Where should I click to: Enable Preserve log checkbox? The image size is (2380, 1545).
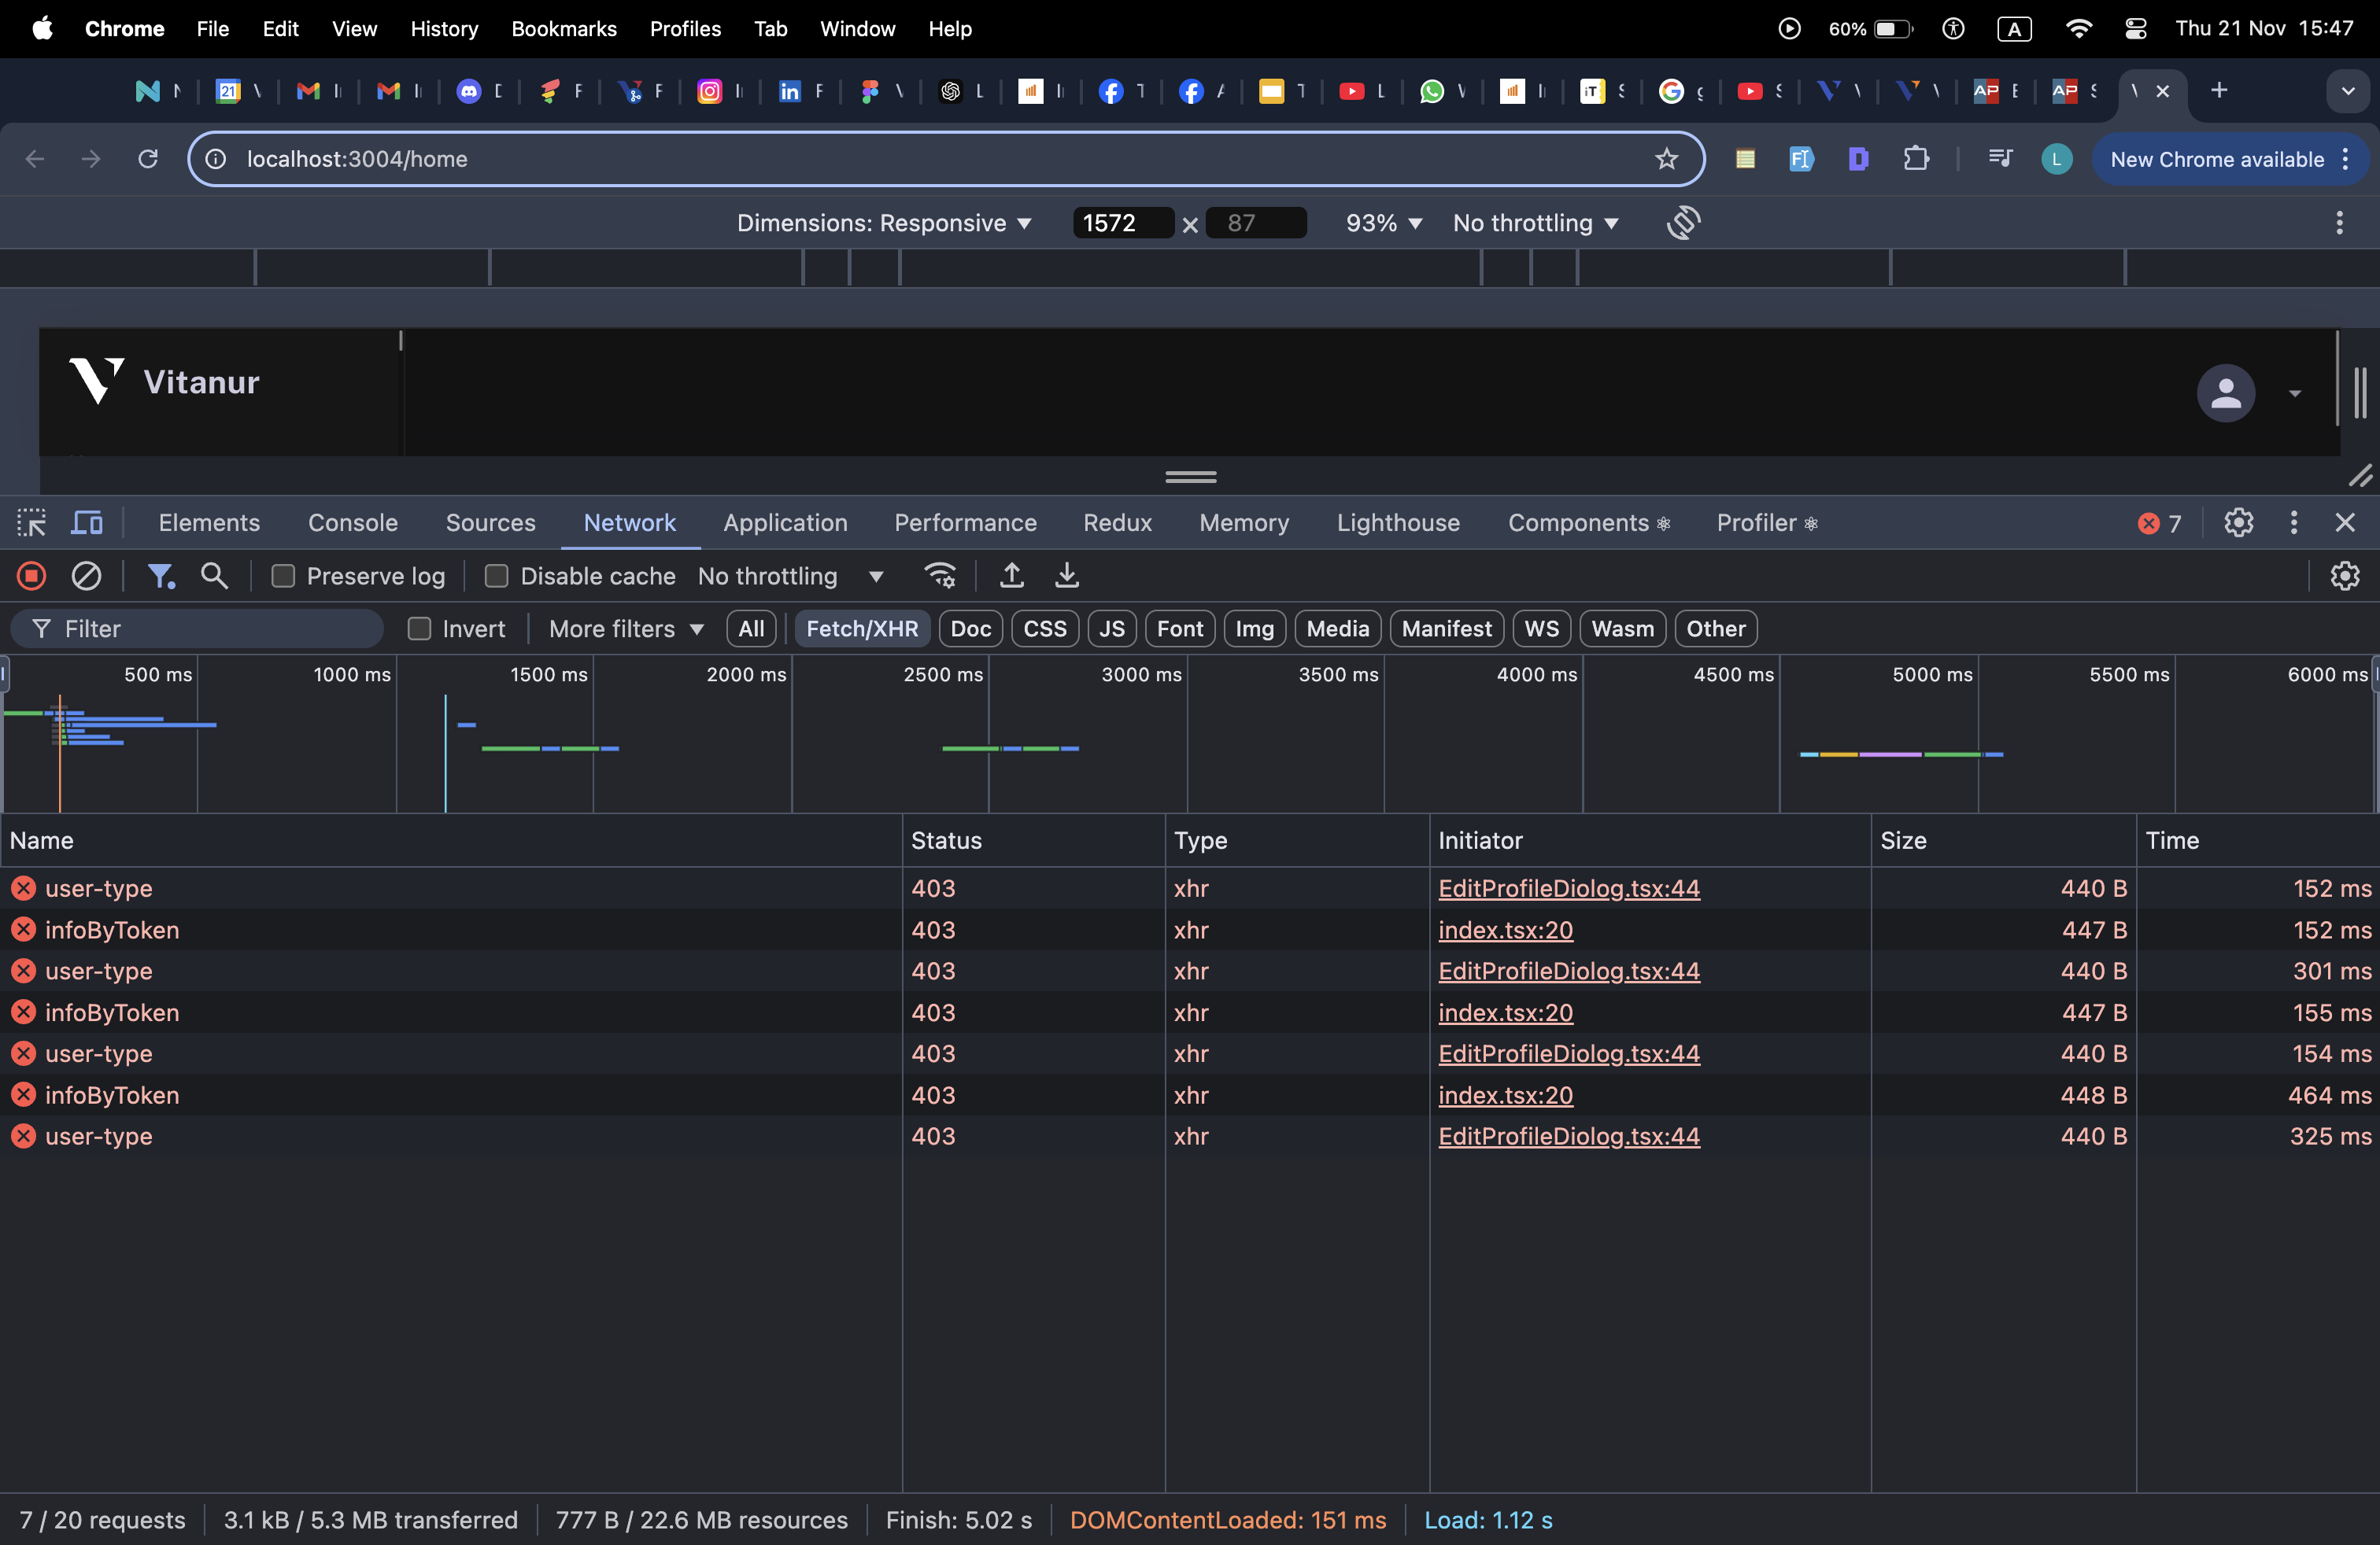(x=283, y=577)
